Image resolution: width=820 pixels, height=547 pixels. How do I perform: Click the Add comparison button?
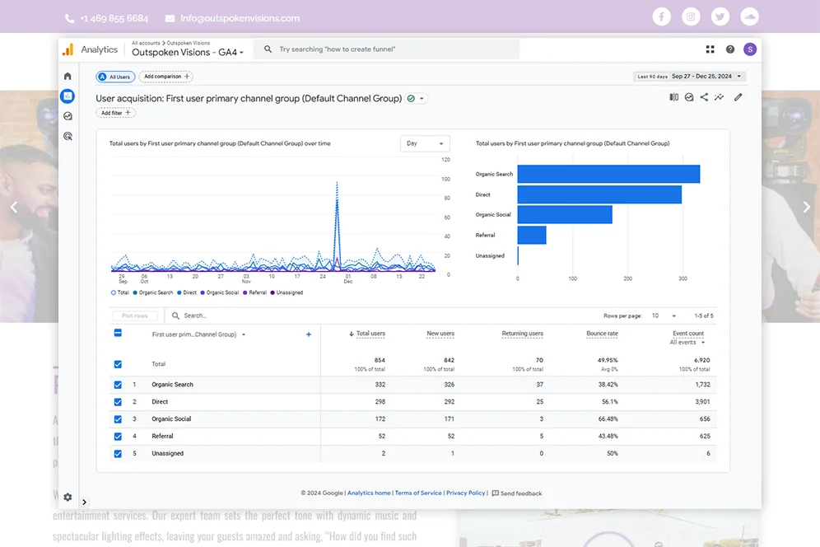coord(165,77)
